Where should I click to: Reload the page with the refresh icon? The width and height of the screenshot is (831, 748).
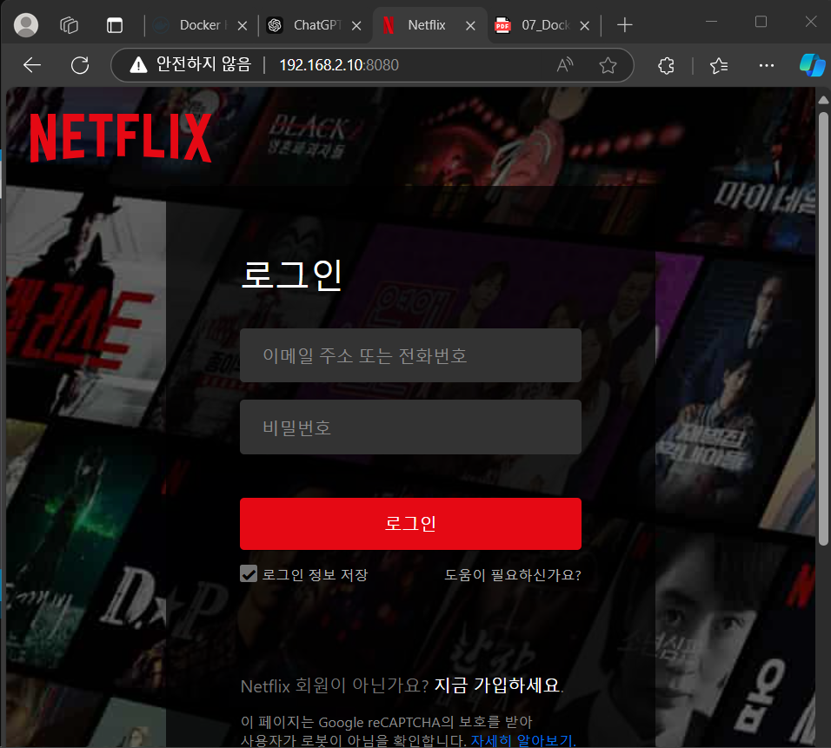coord(80,65)
